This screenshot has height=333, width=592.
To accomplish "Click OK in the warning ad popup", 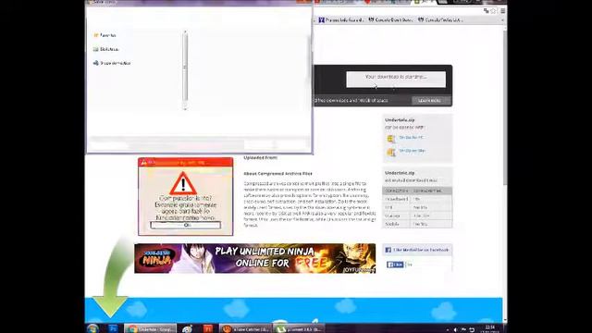I will (x=185, y=225).
